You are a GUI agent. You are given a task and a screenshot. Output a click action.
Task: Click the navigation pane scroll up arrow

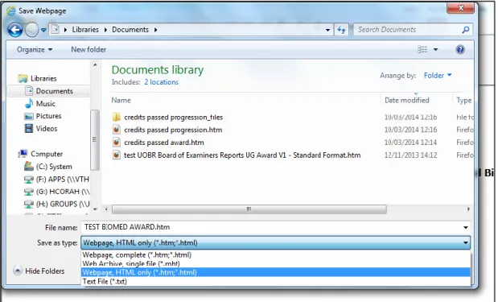tap(95, 65)
